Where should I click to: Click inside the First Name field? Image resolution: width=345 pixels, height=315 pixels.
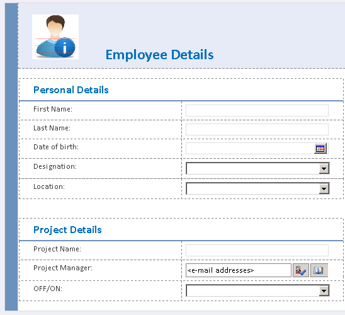[257, 110]
